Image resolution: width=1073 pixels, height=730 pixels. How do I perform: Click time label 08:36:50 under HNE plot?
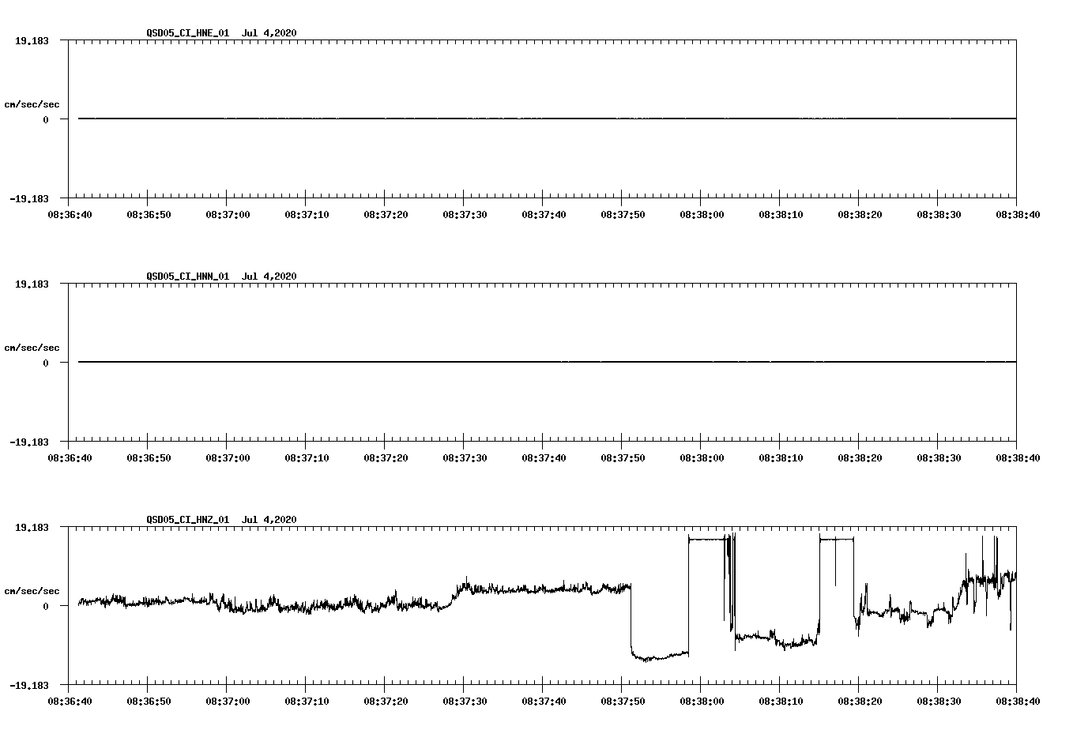coord(149,215)
